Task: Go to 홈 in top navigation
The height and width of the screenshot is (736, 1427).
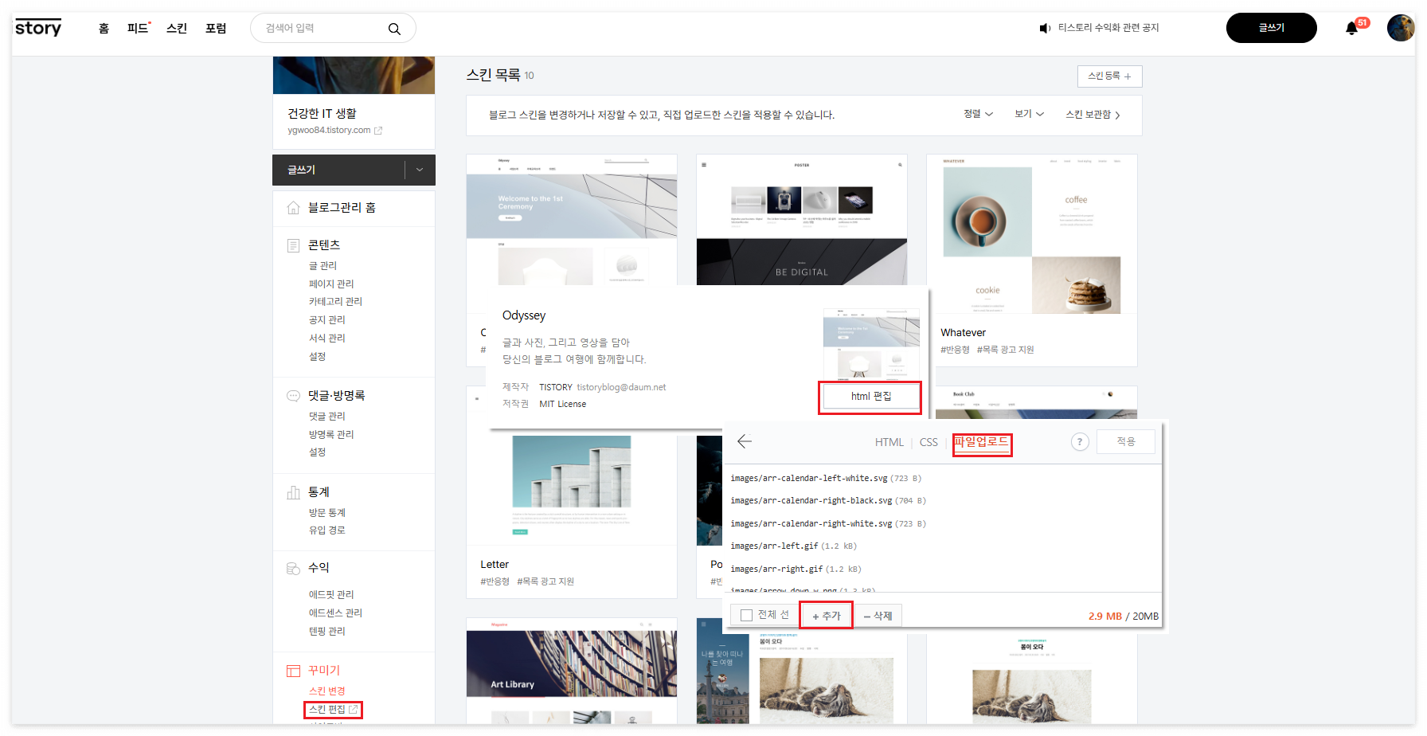Action: coord(104,29)
